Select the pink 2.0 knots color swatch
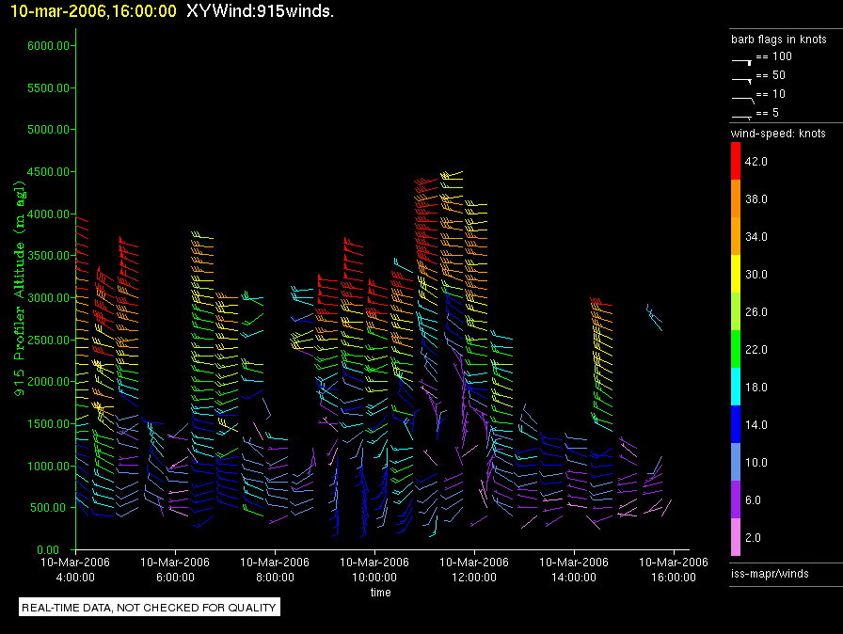The width and height of the screenshot is (843, 634). pyautogui.click(x=738, y=537)
